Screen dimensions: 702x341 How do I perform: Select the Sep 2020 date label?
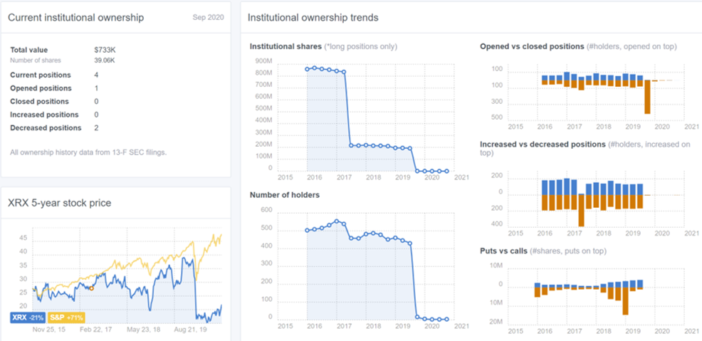208,18
